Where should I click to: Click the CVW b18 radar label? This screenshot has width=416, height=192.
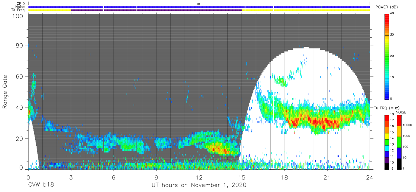(41, 185)
